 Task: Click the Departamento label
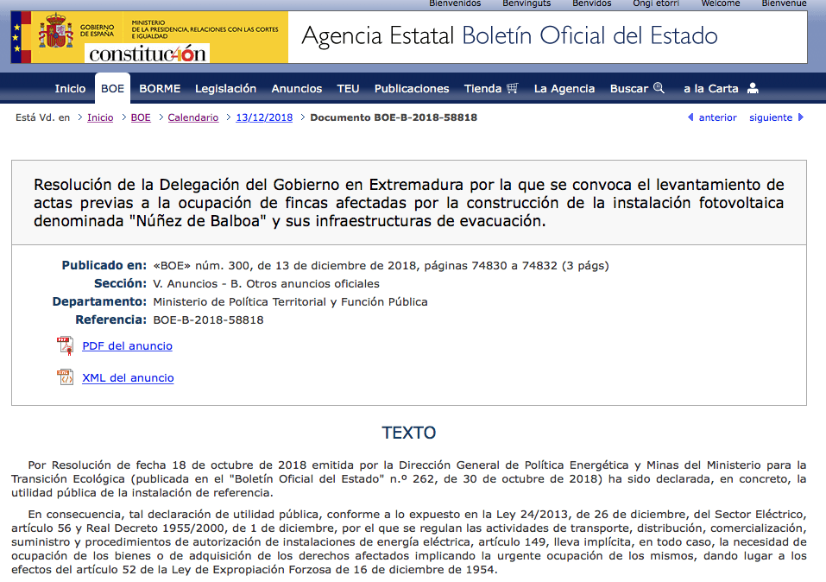99,301
